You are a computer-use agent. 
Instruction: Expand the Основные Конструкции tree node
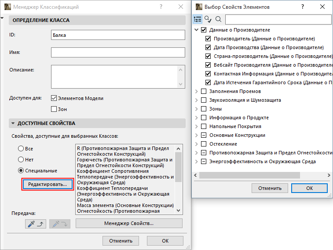[x=196, y=135]
